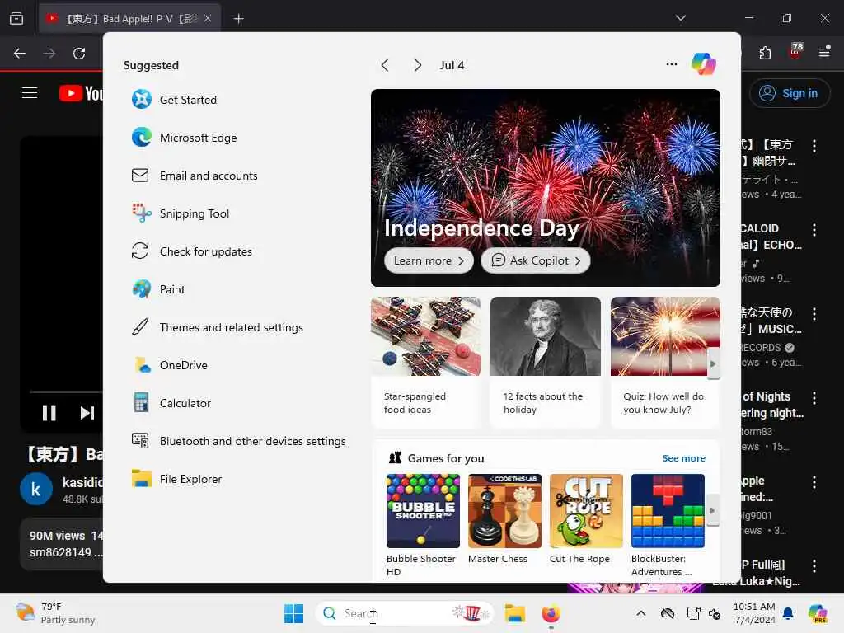This screenshot has height=633, width=844.
Task: Open options for the Luka video
Action: pyautogui.click(x=814, y=566)
